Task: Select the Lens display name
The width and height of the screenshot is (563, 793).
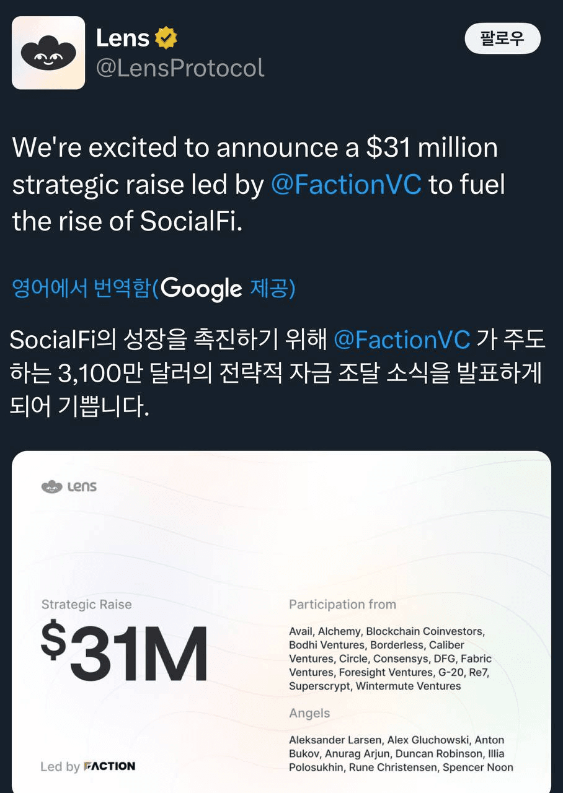Action: click(123, 38)
